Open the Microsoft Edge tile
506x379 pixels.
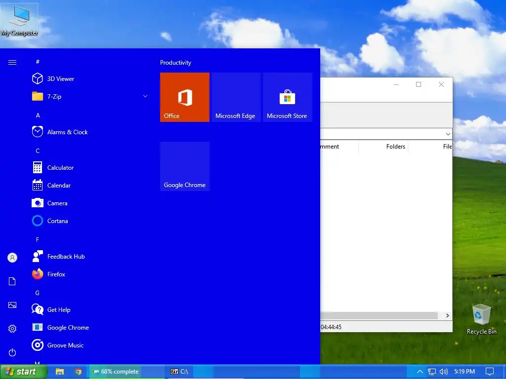click(236, 97)
